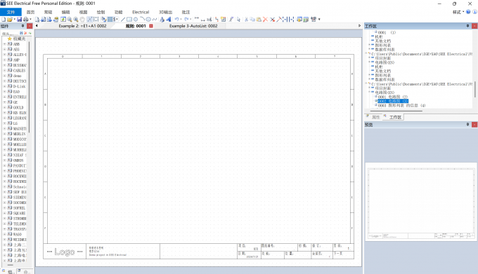
Task: Select the Rectangle drawing tool
Action: 129,20
